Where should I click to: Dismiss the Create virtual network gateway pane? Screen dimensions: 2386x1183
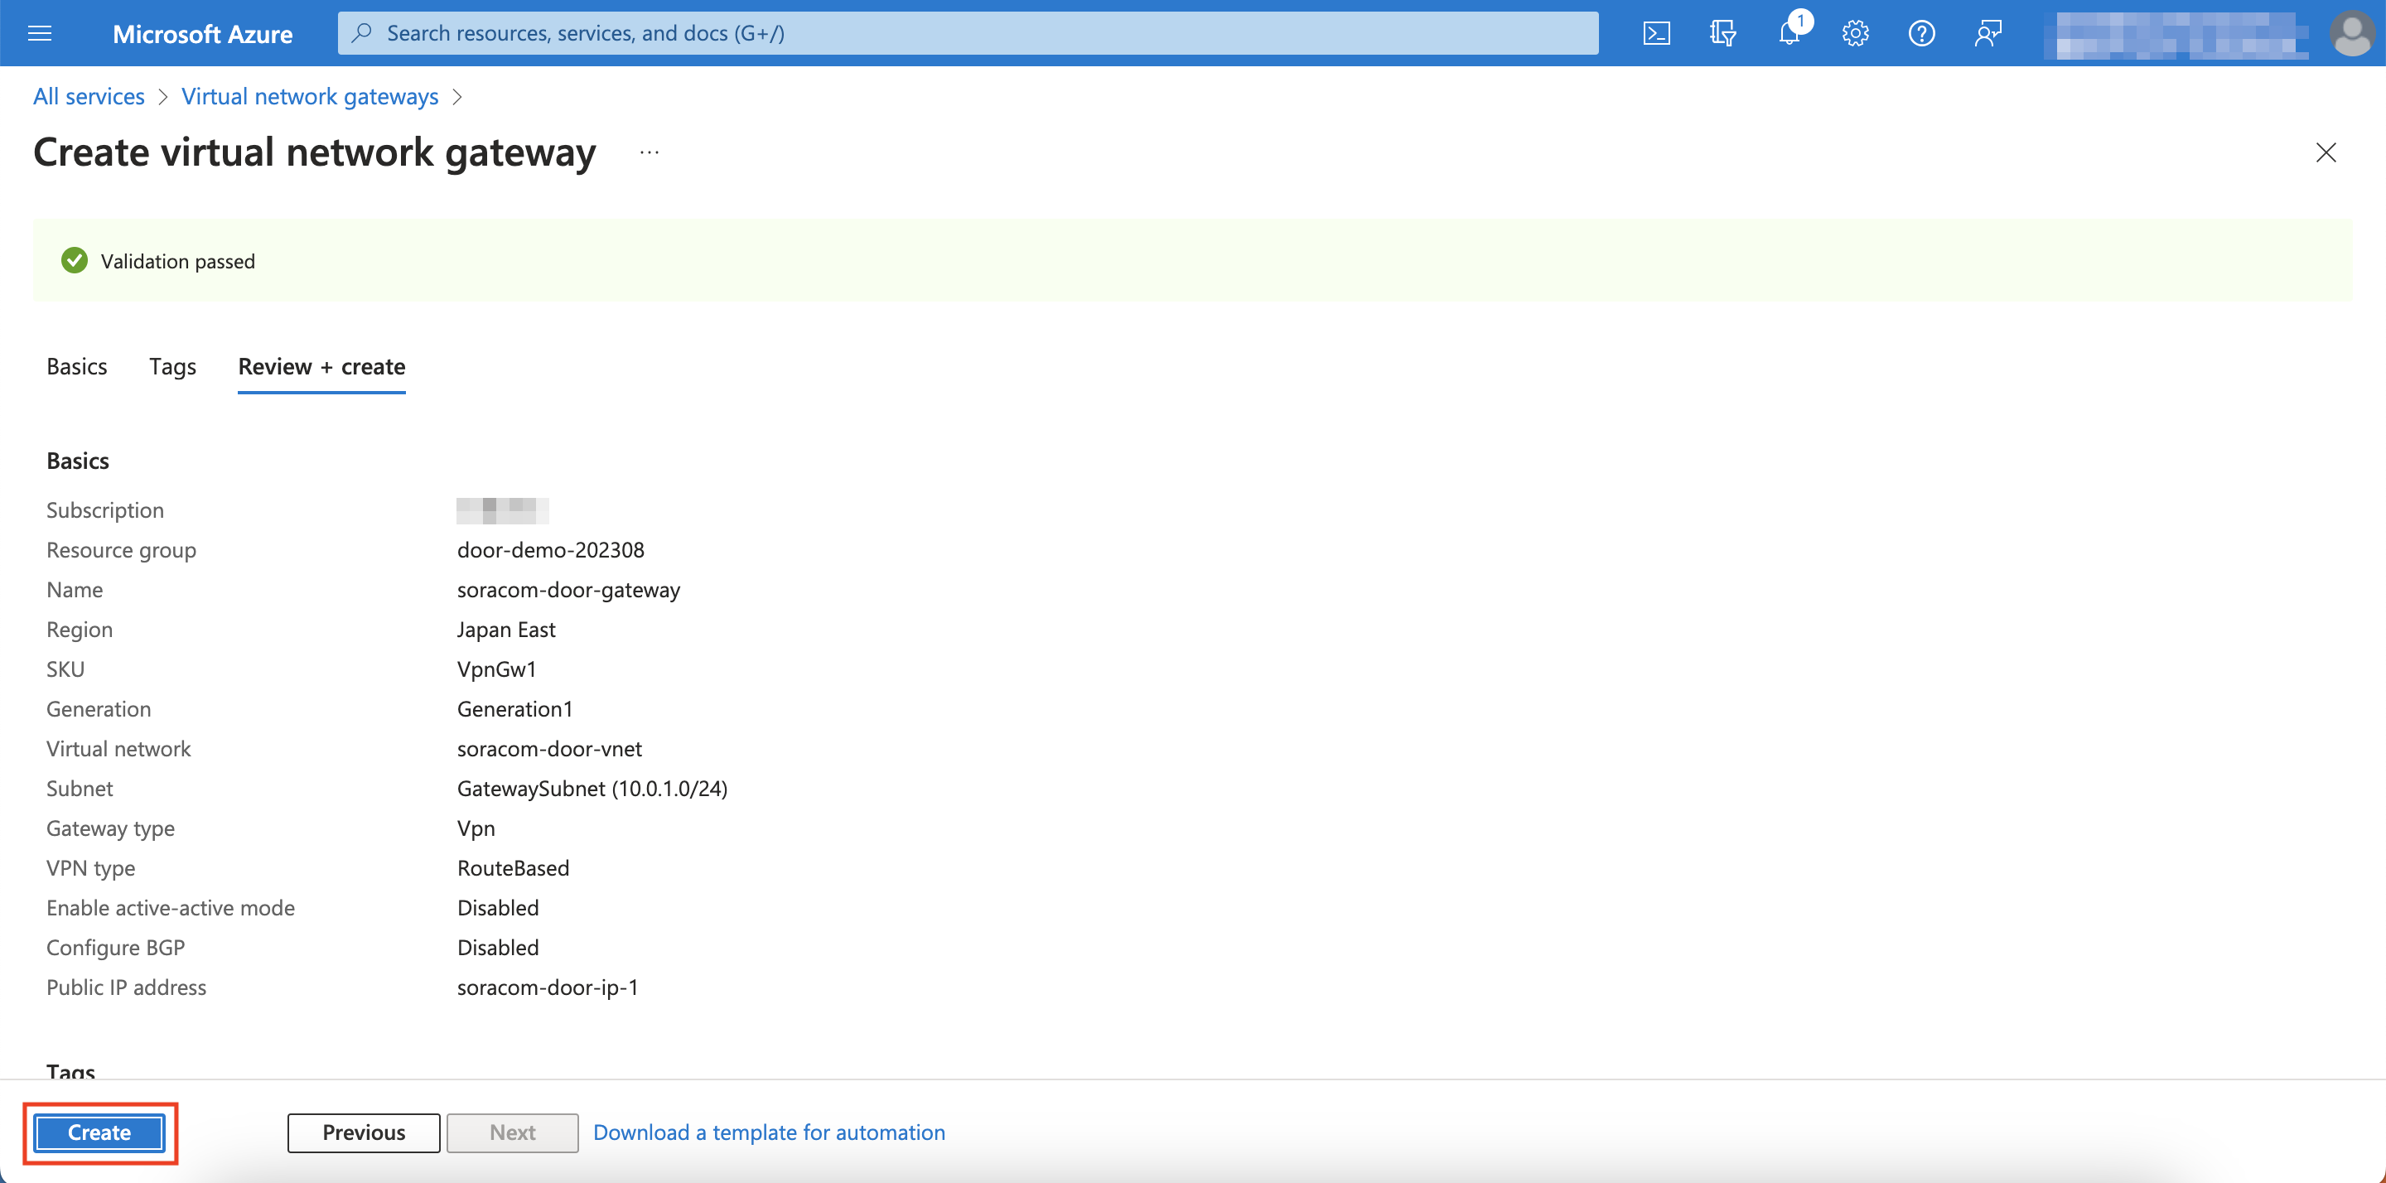pos(2326,153)
